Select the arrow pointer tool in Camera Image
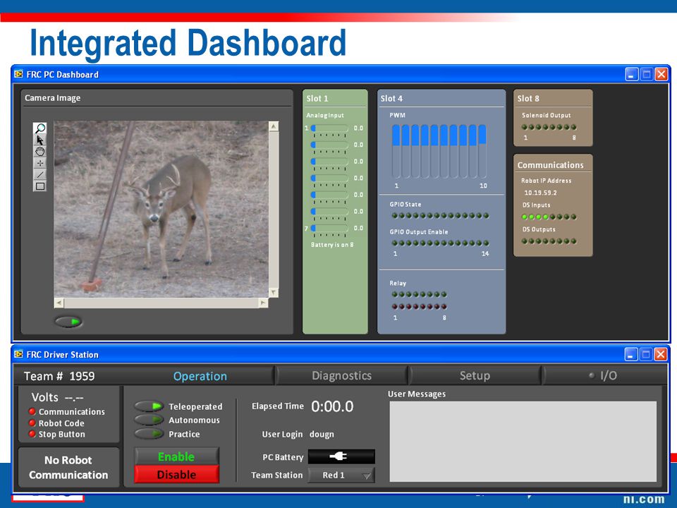The height and width of the screenshot is (508, 677). point(40,140)
